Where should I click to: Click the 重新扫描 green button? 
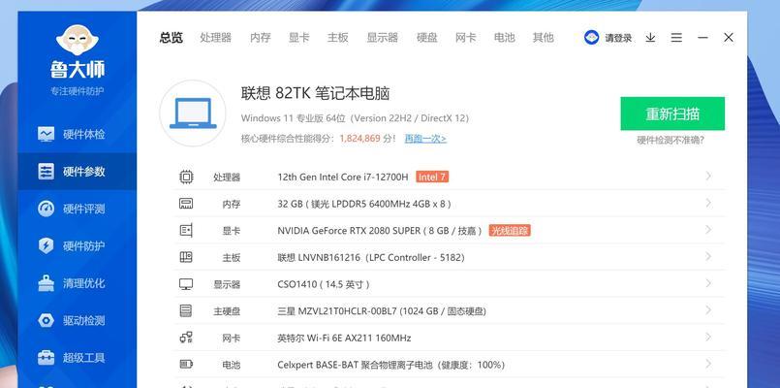point(672,113)
